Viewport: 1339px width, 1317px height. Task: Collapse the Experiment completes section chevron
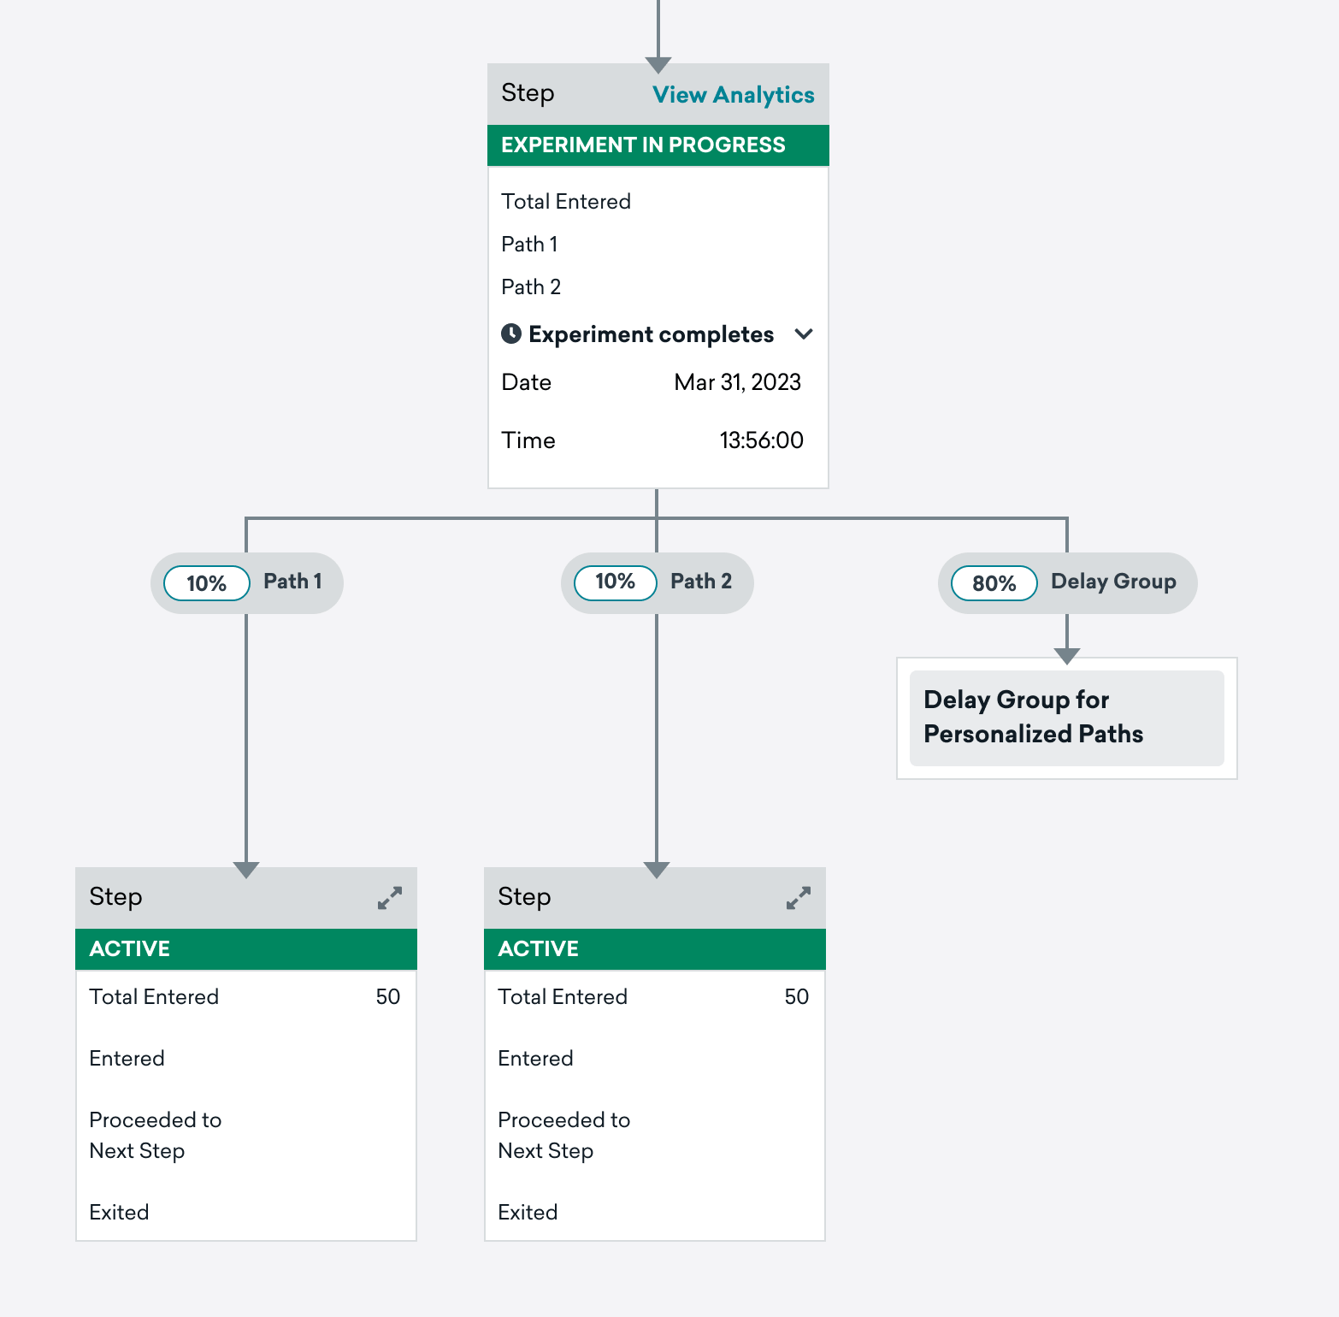click(804, 334)
